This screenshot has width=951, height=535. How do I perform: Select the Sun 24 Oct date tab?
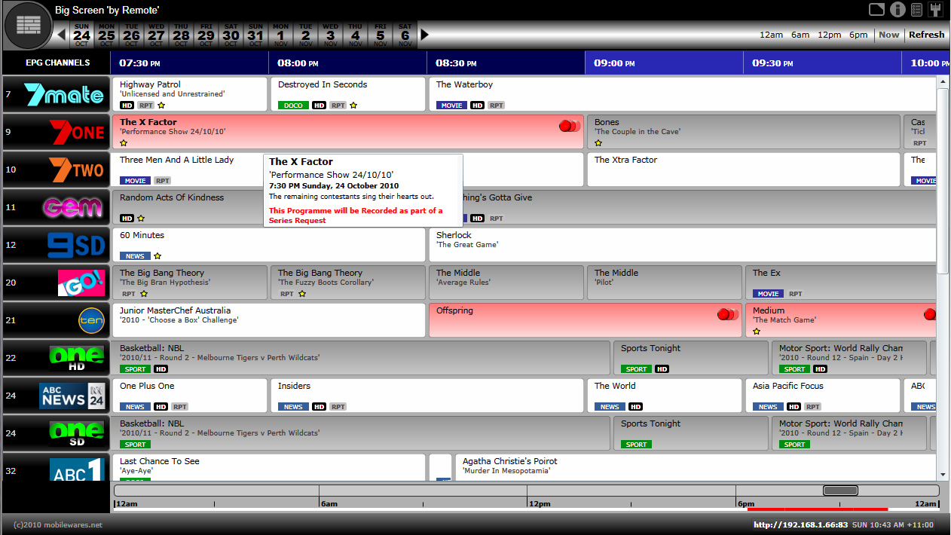point(81,35)
